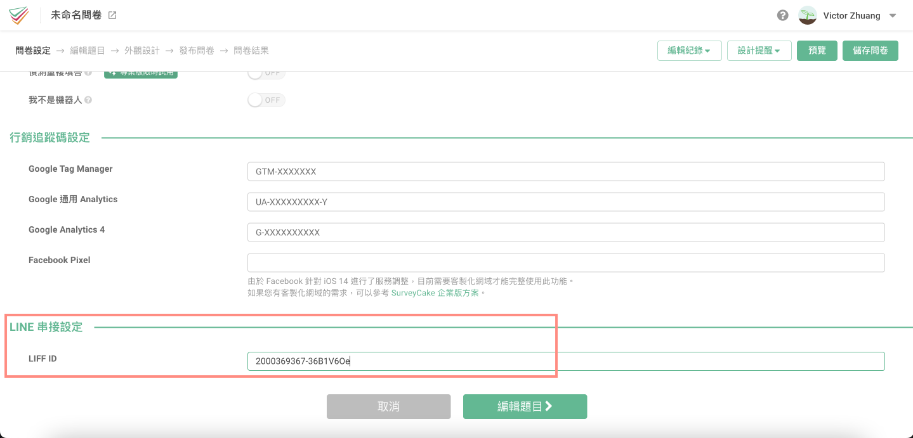
Task: Click the info icon next to 我不是機器人
Action: (88, 100)
